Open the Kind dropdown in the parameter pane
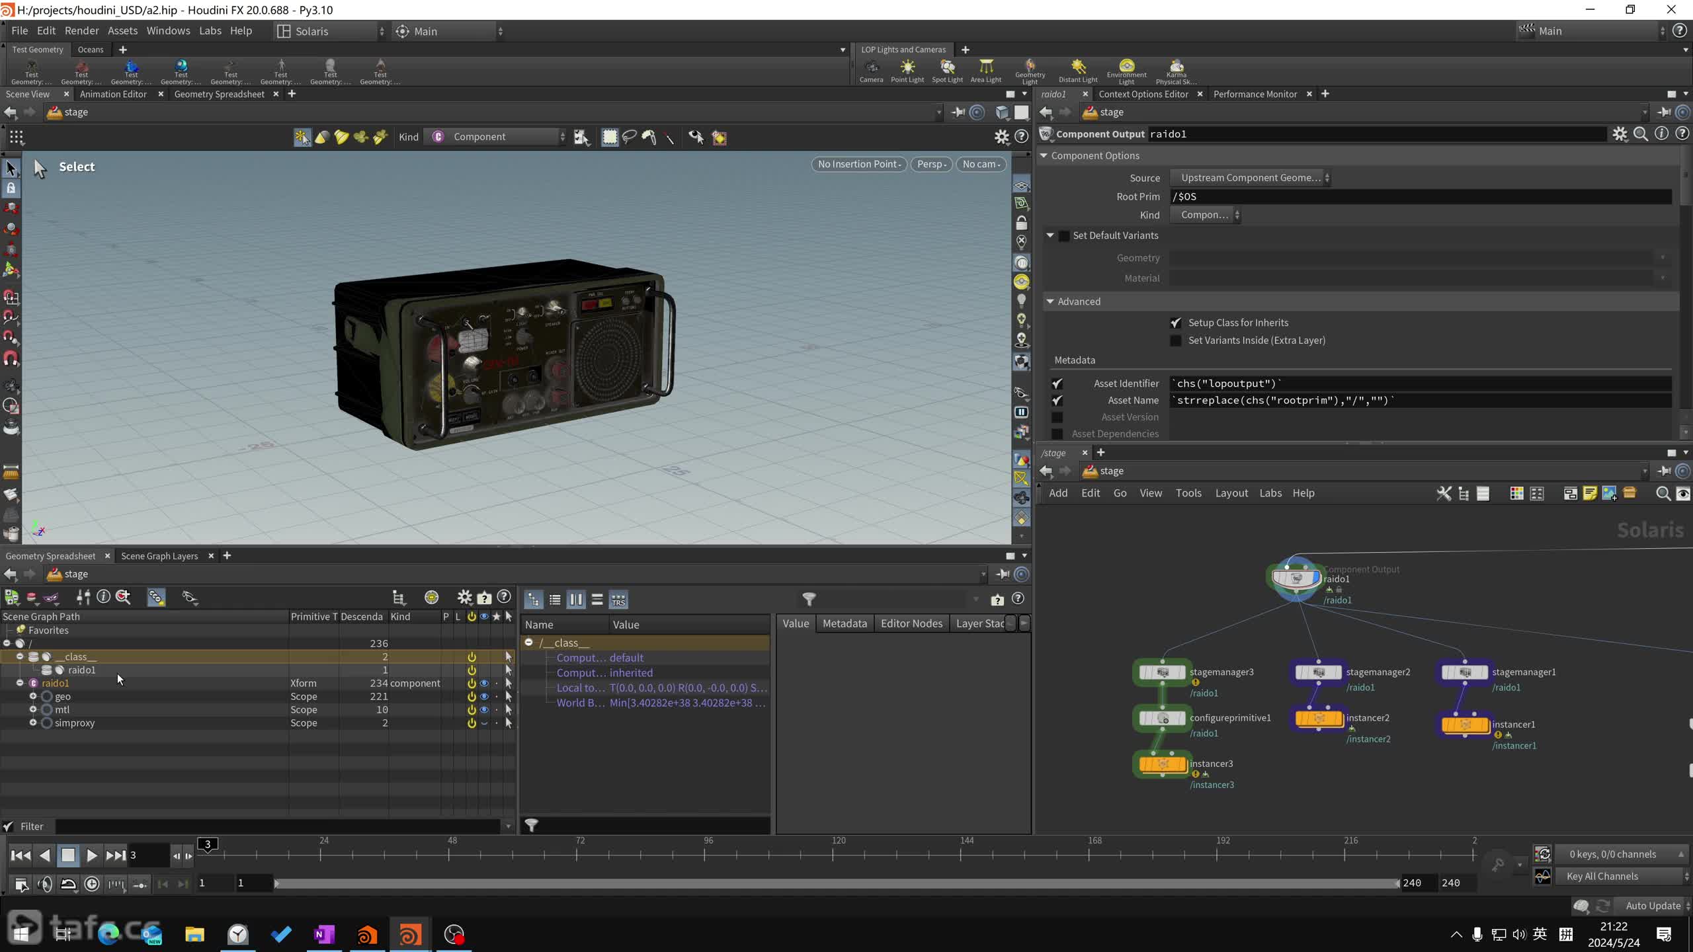Viewport: 1693px width, 952px height. coord(1205,215)
